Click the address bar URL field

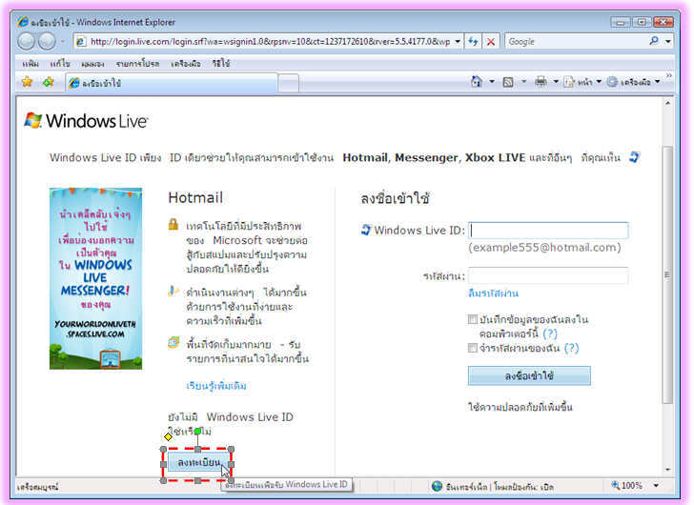point(270,42)
